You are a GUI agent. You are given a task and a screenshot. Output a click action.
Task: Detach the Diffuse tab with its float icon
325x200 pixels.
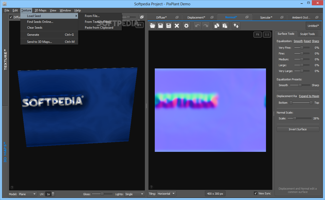177,17
